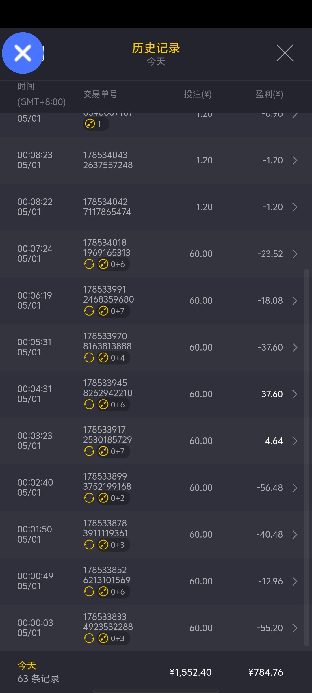Tap the blue circular X floating button

click(x=23, y=53)
